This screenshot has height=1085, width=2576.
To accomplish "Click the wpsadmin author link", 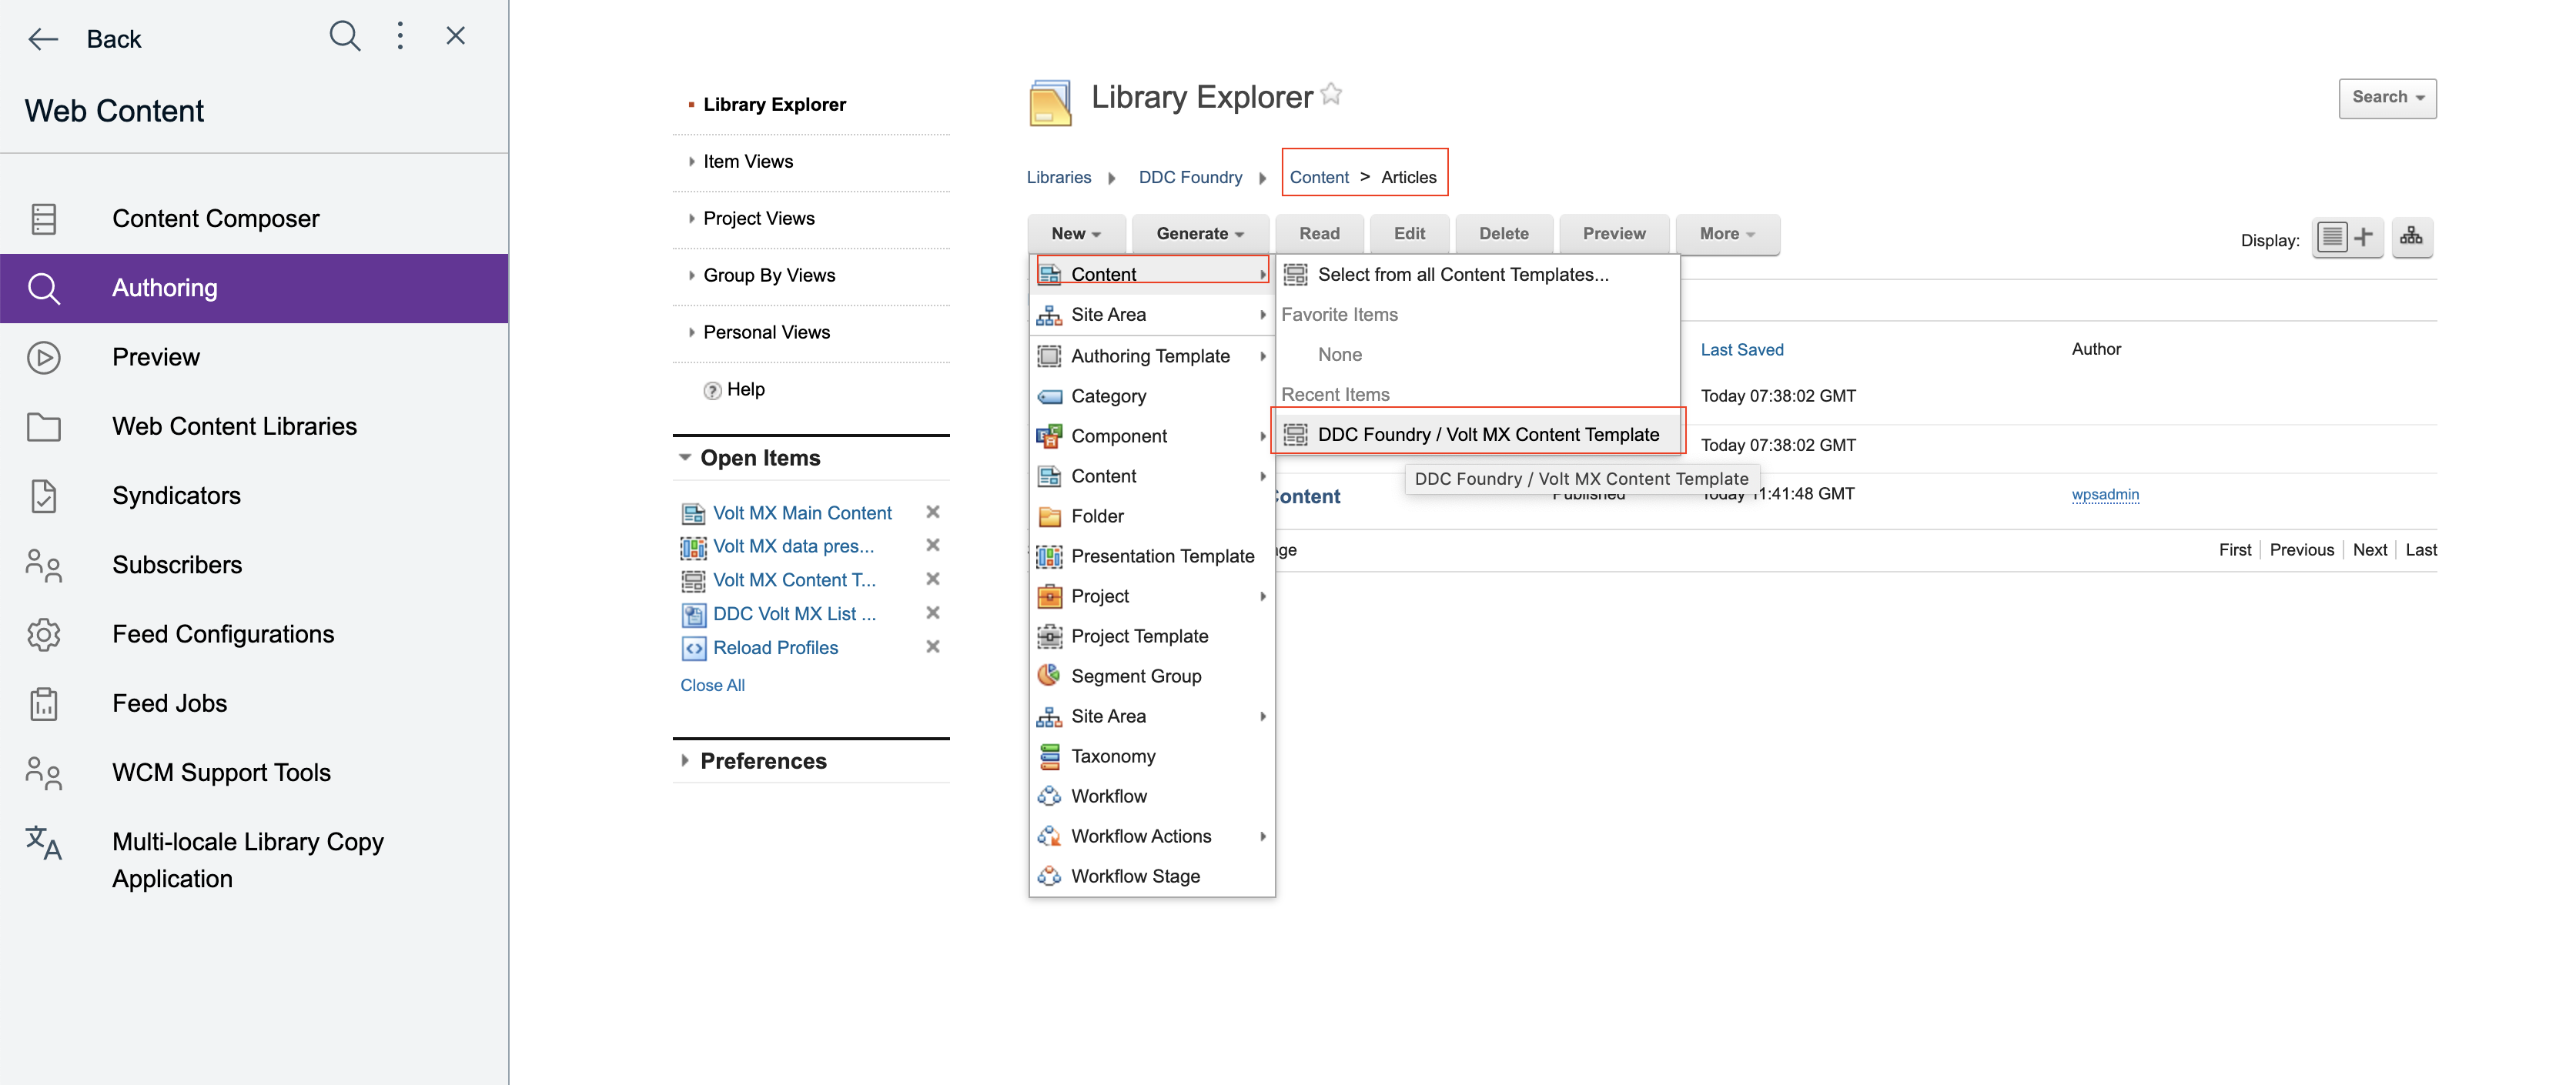I will tap(2104, 495).
